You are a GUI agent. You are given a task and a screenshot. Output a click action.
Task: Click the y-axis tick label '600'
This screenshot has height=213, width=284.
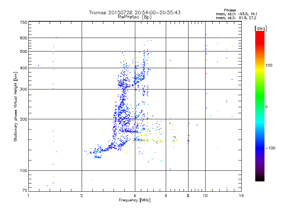[23, 38]
